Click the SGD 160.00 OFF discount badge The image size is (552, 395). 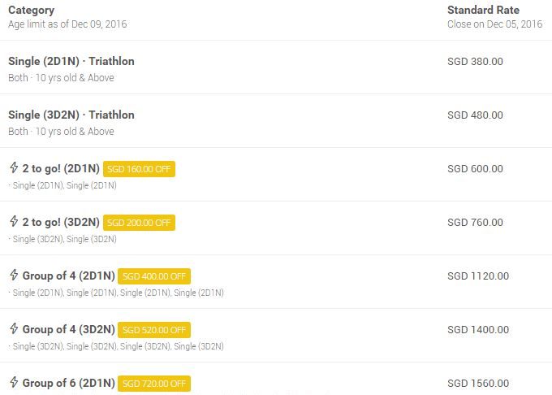tap(139, 169)
